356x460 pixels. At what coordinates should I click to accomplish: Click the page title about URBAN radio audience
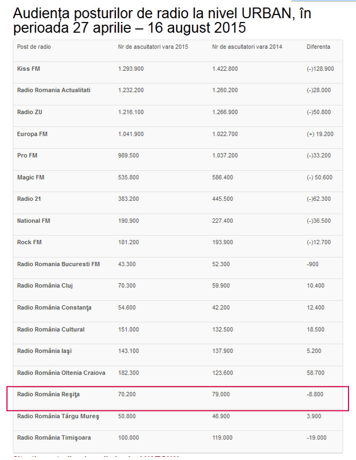162,20
